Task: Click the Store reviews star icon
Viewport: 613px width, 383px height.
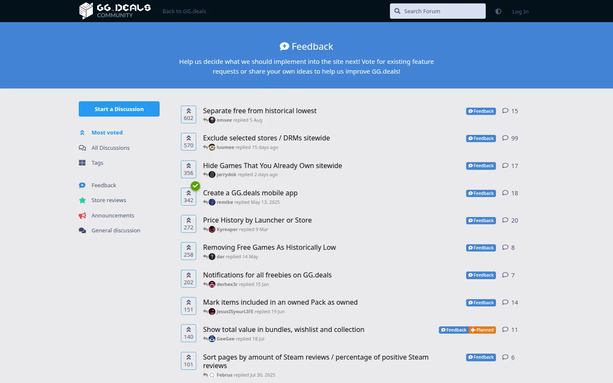Action: tap(82, 200)
